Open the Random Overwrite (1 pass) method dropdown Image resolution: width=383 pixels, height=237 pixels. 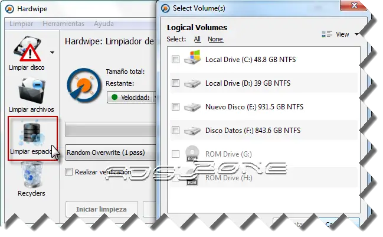point(110,152)
